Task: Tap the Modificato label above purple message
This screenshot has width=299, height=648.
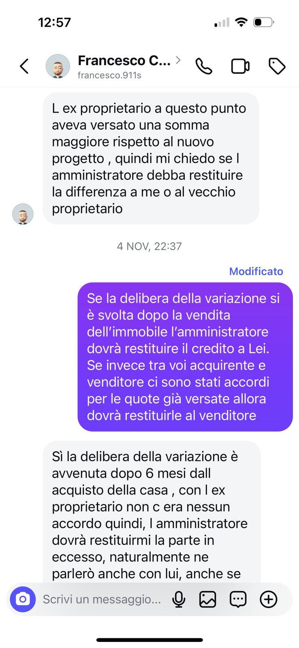Action: (256, 271)
